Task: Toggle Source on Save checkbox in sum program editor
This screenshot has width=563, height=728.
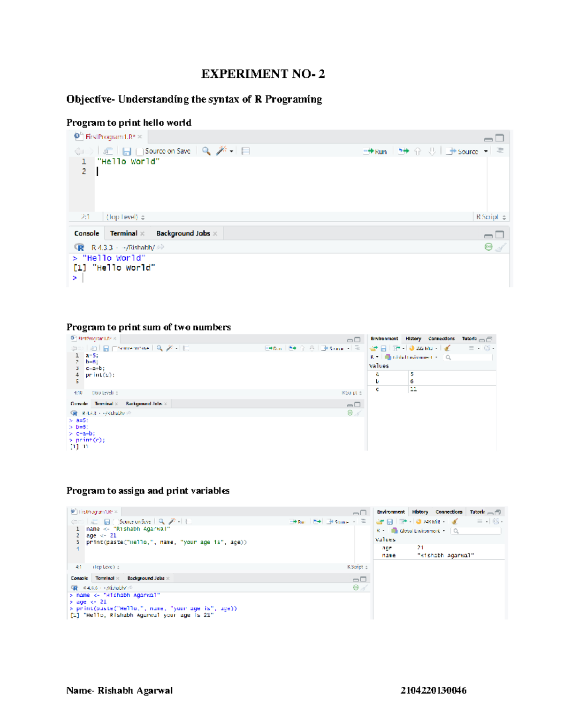Action: [114, 349]
